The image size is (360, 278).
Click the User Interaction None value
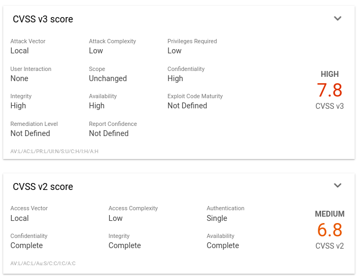[19, 78]
